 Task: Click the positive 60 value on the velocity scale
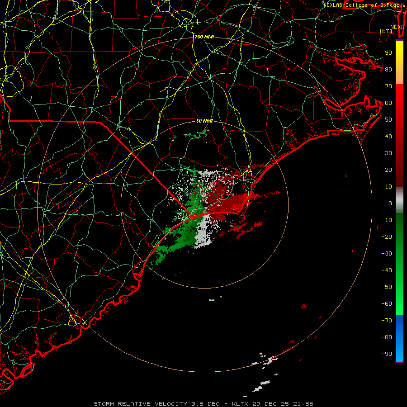click(388, 103)
